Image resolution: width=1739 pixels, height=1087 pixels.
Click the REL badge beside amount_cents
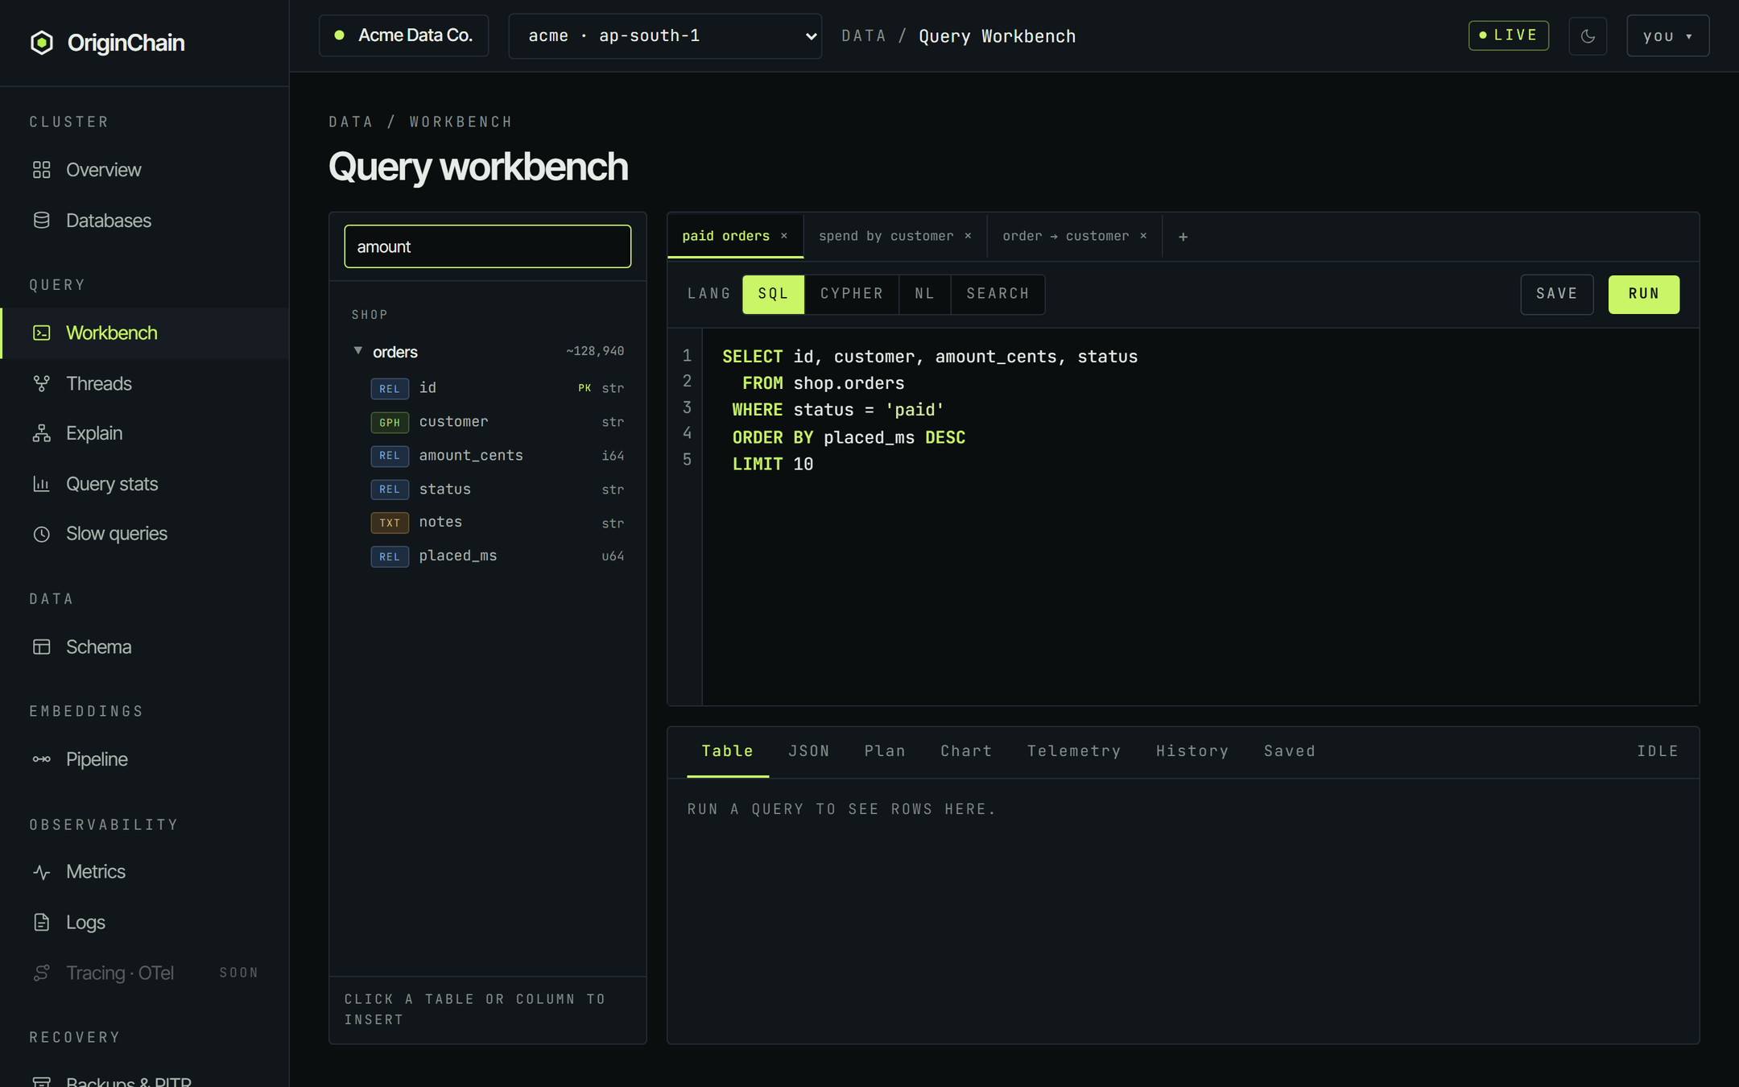pyautogui.click(x=390, y=456)
